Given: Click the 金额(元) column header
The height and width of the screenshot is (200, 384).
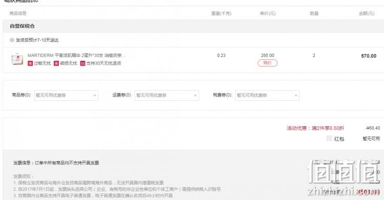Looking at the screenshot, I should pos(367,13).
